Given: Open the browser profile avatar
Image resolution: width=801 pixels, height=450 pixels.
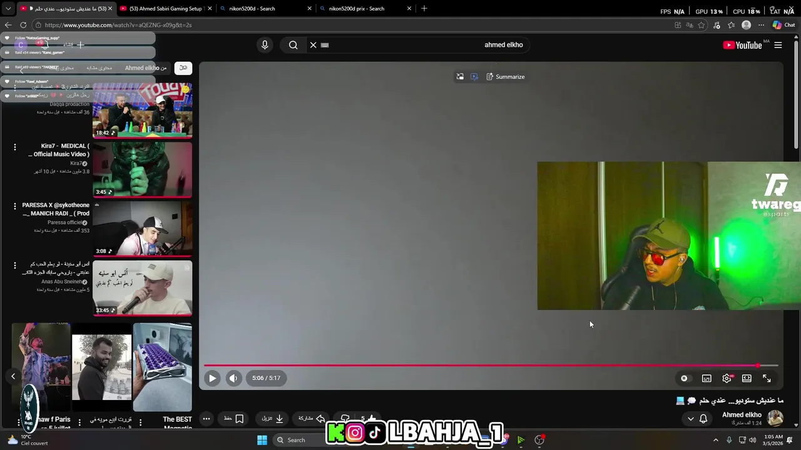Looking at the screenshot, I should pyautogui.click(x=746, y=25).
